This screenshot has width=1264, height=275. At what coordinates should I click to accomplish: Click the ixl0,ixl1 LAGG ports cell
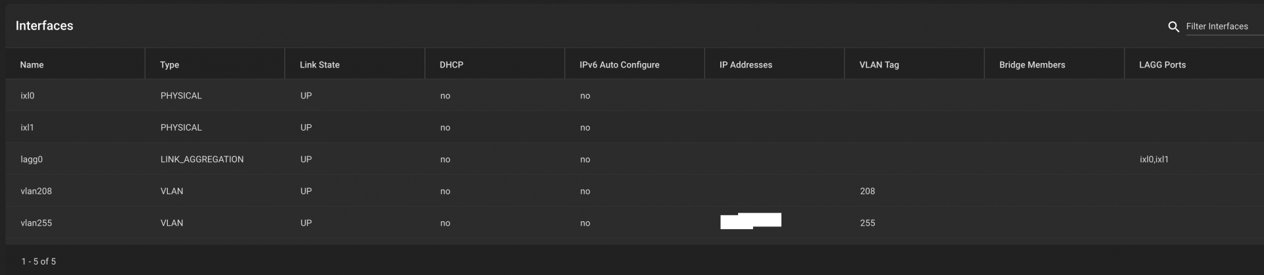pyautogui.click(x=1153, y=159)
